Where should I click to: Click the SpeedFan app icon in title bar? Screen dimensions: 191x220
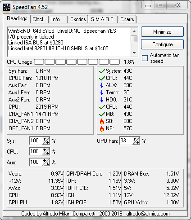coord(7,7)
